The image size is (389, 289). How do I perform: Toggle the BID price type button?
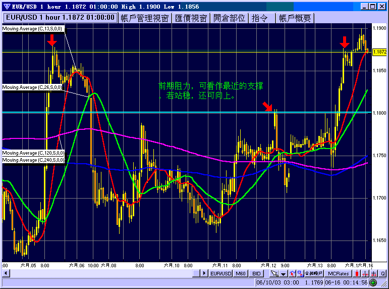coord(256,274)
